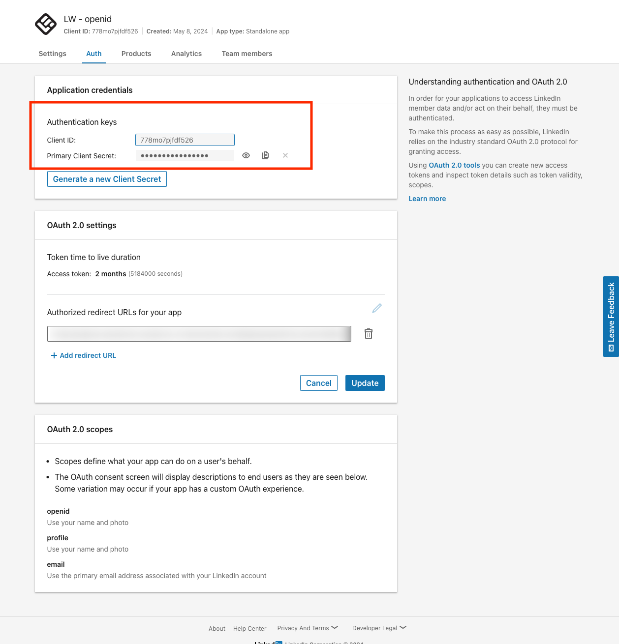Click the '2 months' access token value
This screenshot has height=644, width=619.
[111, 274]
